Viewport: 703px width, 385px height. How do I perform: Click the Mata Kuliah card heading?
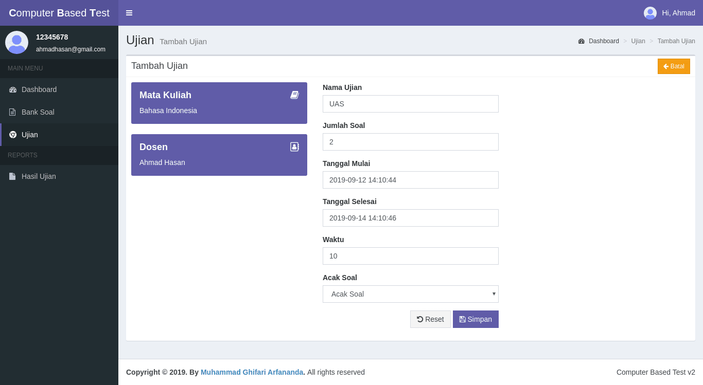(x=165, y=95)
